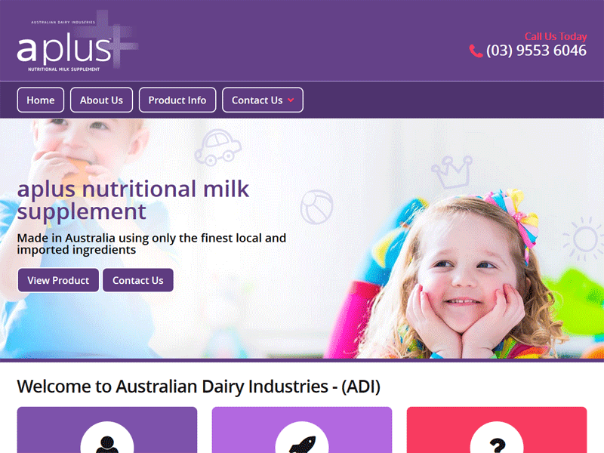The height and width of the screenshot is (453, 604).
Task: Click the aplus logo in the header
Action: click(78, 42)
